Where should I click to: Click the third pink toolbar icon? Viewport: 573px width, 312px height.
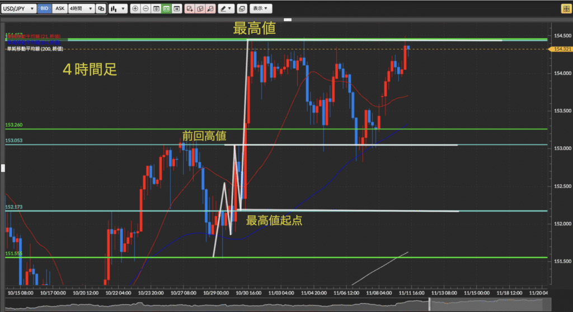coord(210,9)
